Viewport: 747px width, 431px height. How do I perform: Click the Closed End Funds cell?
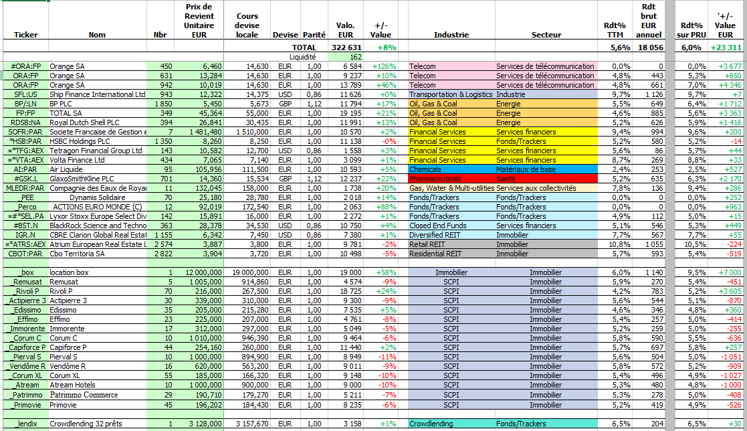[x=451, y=226]
